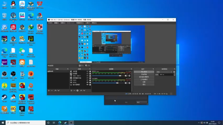Pop out the scene transitions dock
Viewport: 223px width, 125px height.
(174, 69)
